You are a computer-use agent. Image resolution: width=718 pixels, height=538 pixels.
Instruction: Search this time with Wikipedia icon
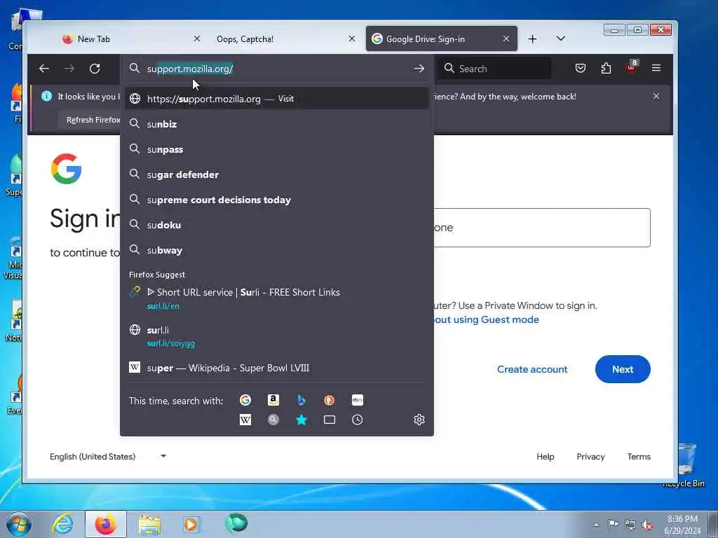[x=245, y=420]
